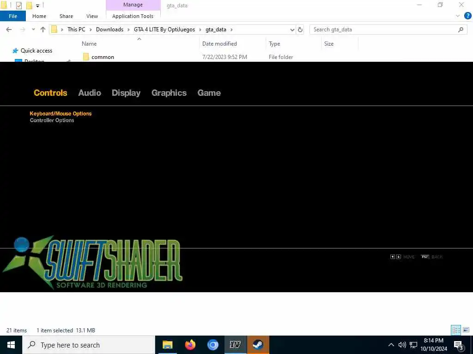
Task: Choose Keyboard/Mouse Options
Action: point(61,113)
